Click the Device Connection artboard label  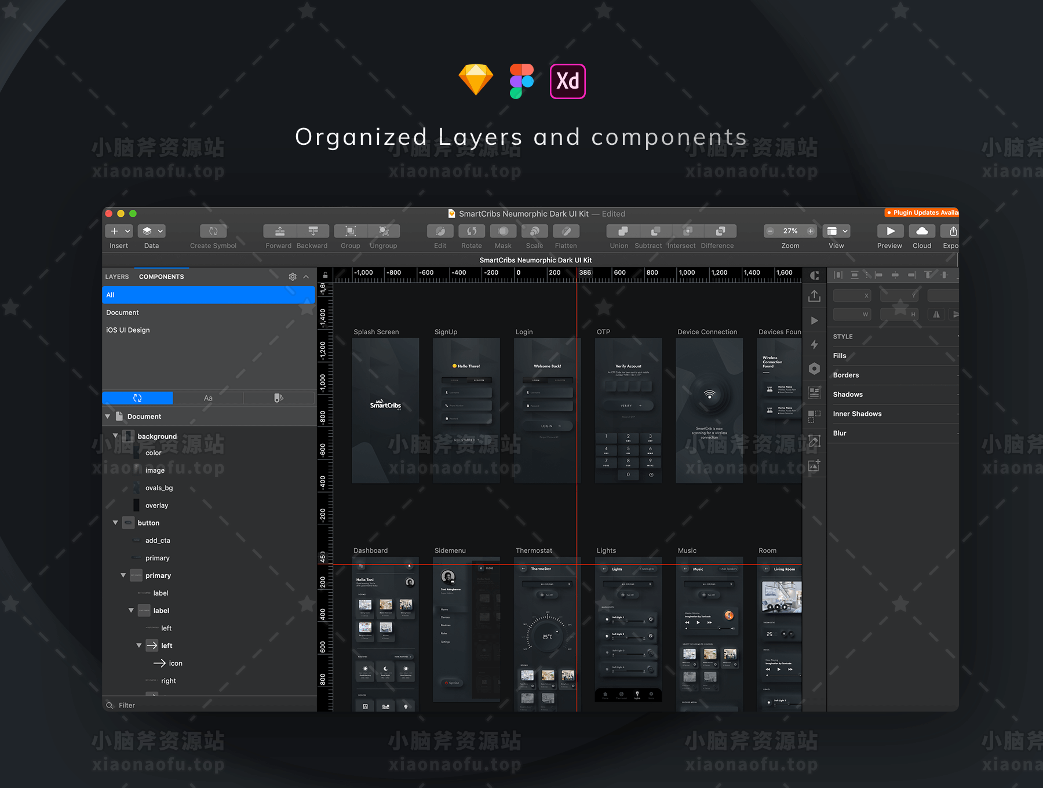708,332
